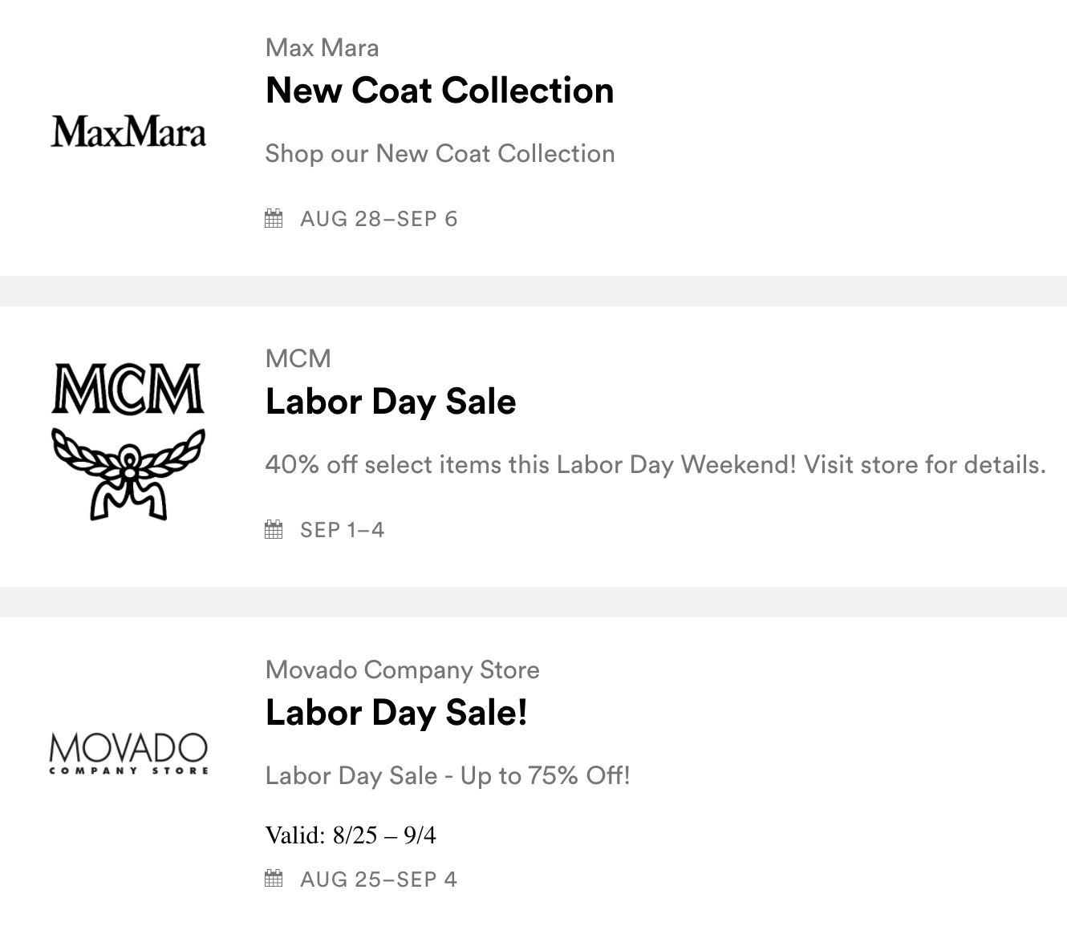Click the SEP 1–4 date range
Screen dimensions: 1067x930
(343, 530)
